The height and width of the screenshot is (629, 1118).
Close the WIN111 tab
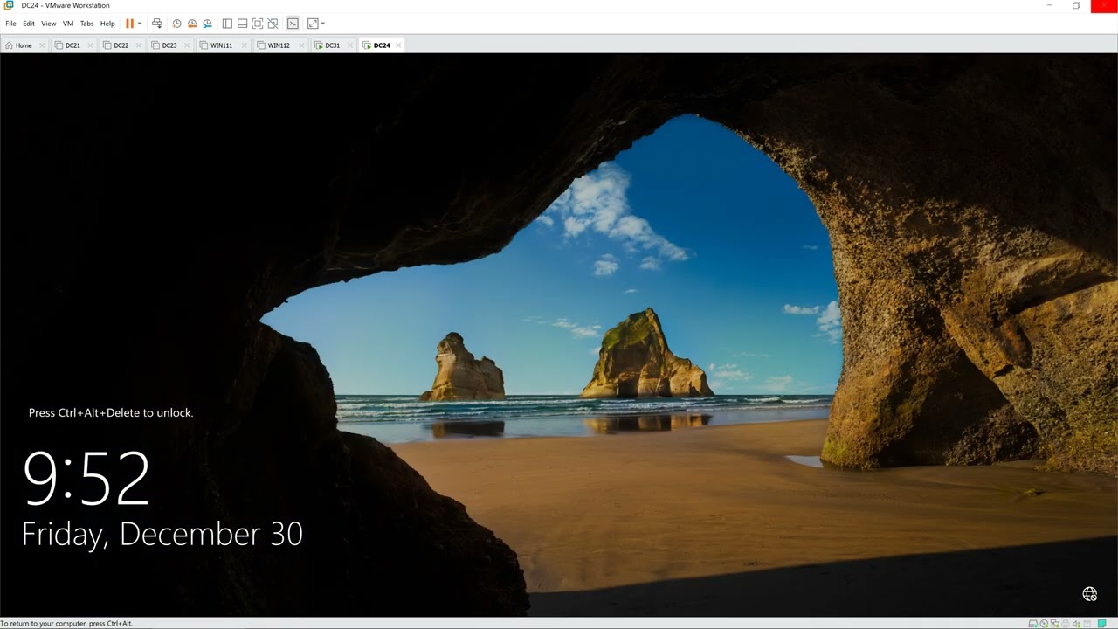[243, 45]
